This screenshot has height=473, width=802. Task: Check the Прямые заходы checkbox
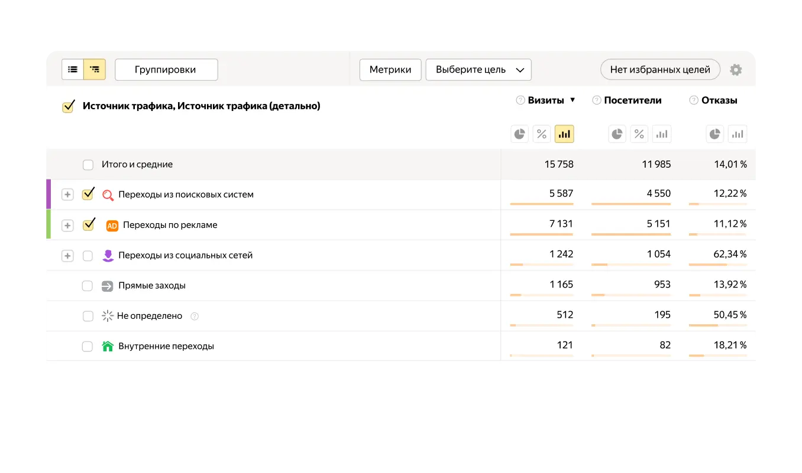point(88,285)
